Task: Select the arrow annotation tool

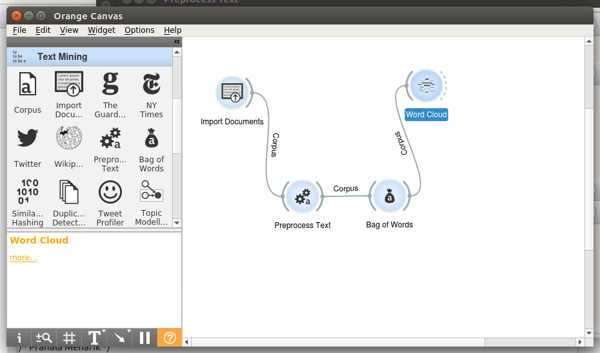Action: [x=119, y=338]
